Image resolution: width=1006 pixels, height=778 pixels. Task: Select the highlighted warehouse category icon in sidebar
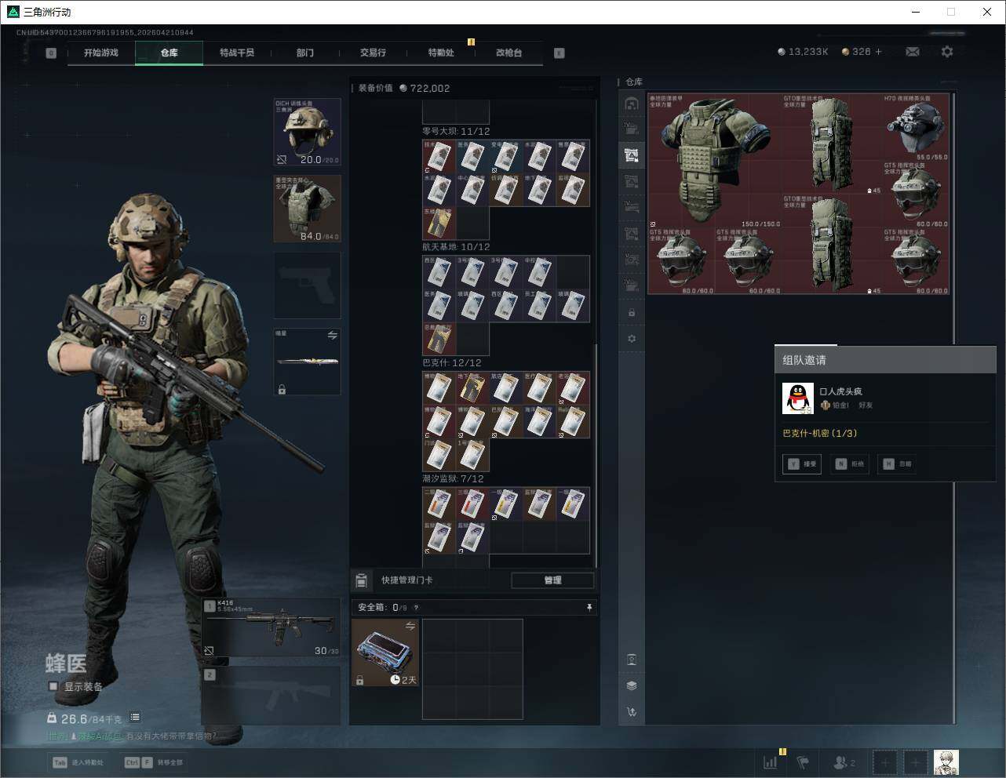(x=632, y=155)
